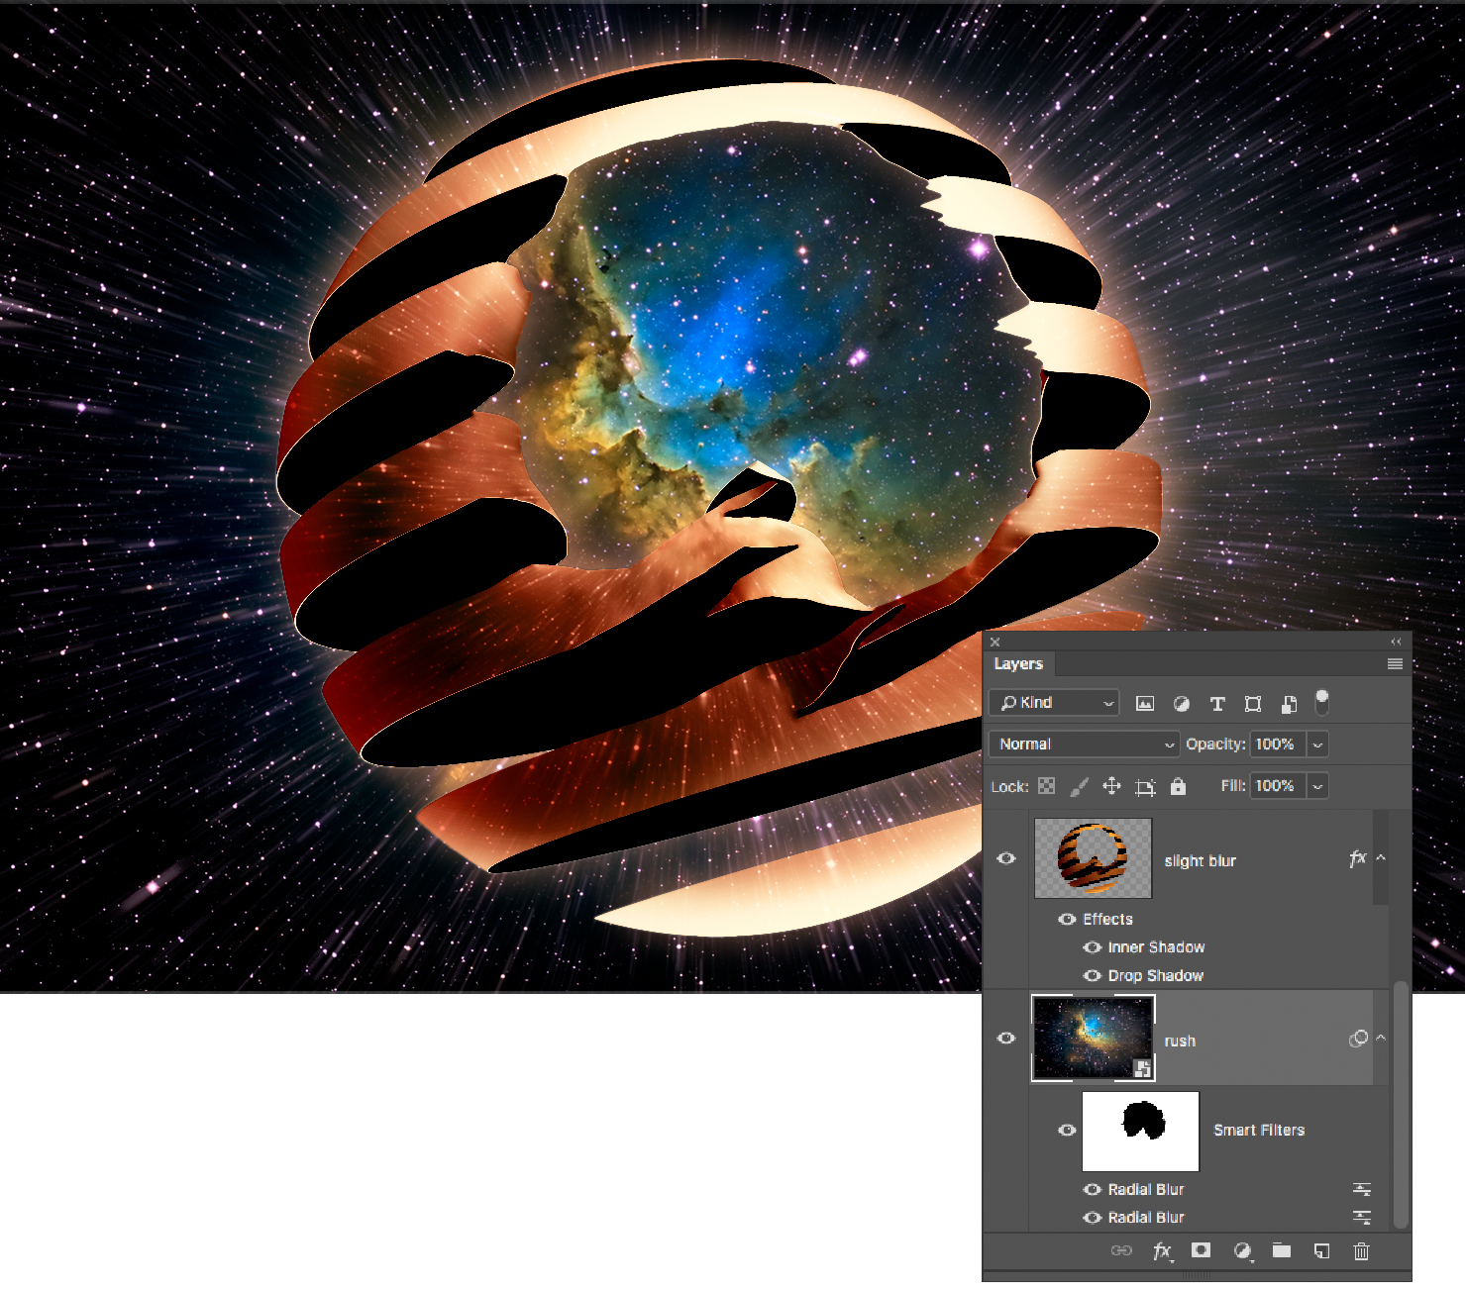Create a new group folder
This screenshot has width=1465, height=1290.
(x=1282, y=1250)
